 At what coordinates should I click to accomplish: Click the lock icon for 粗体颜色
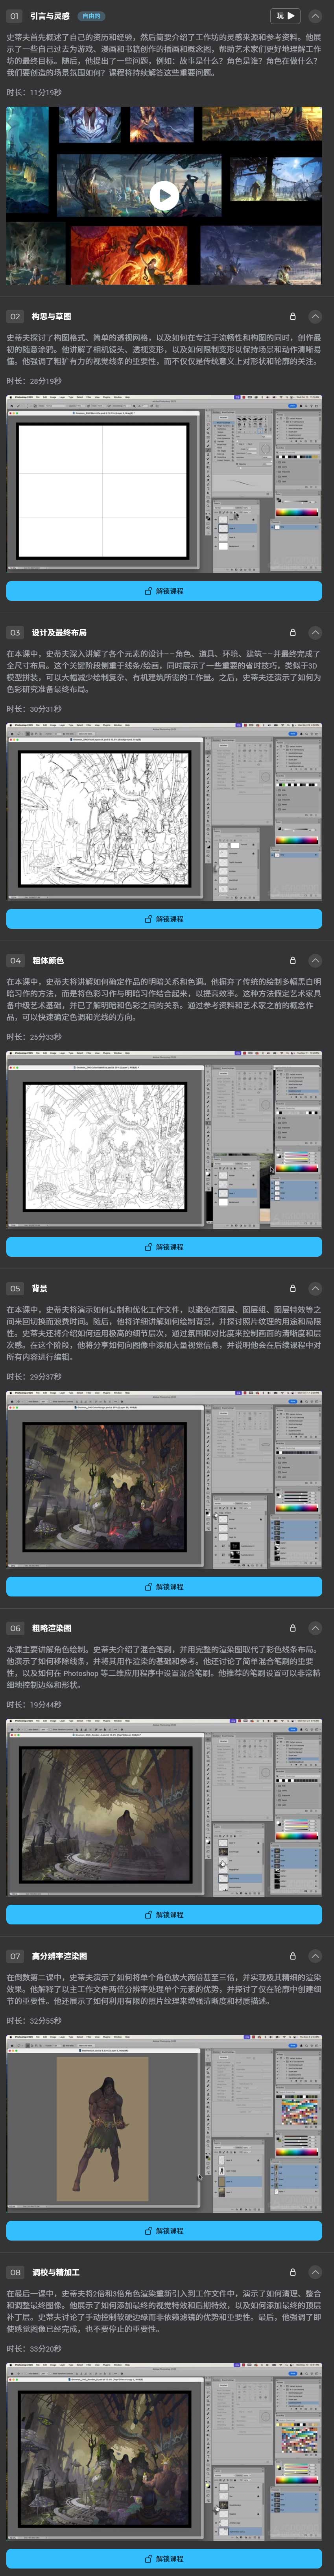point(293,960)
